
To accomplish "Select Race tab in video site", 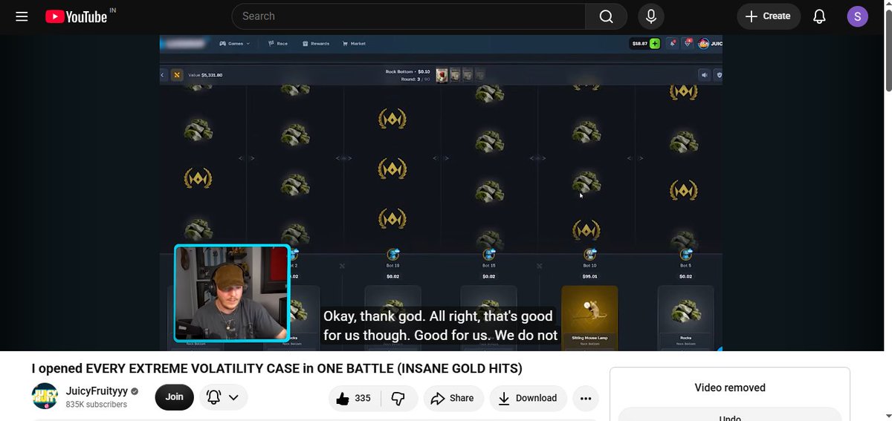I will point(278,44).
